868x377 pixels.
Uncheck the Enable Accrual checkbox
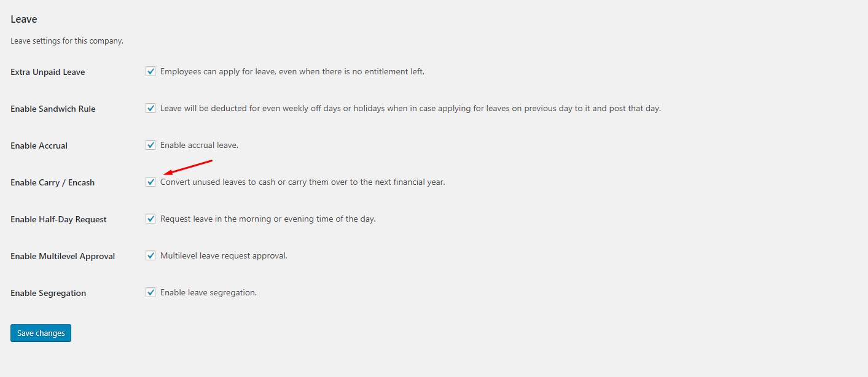click(151, 145)
